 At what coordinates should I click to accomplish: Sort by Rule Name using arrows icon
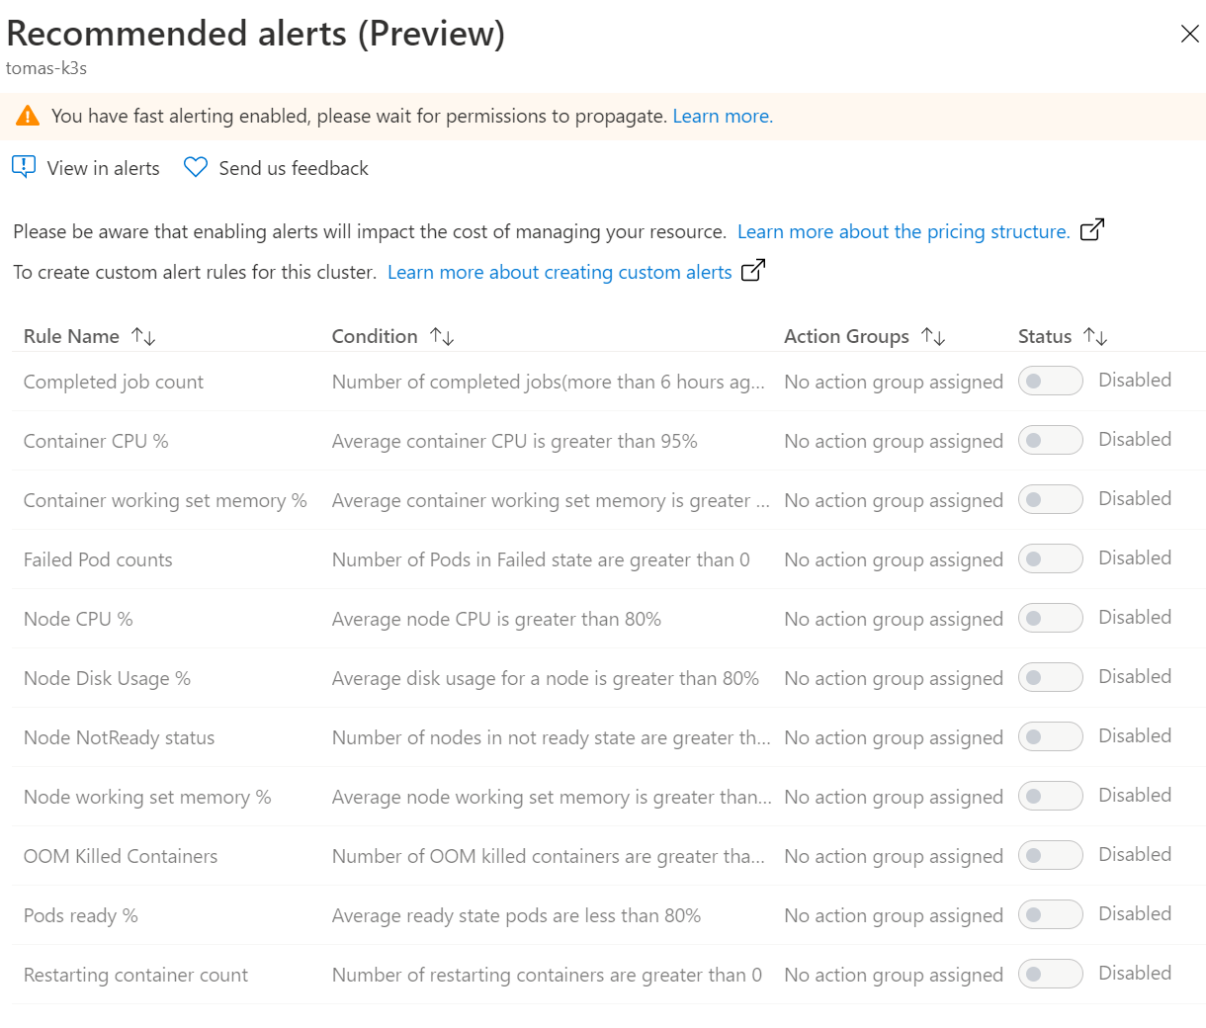pyautogui.click(x=143, y=337)
